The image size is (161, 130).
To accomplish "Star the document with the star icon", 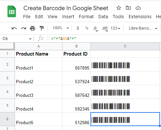I will click(119, 8).
